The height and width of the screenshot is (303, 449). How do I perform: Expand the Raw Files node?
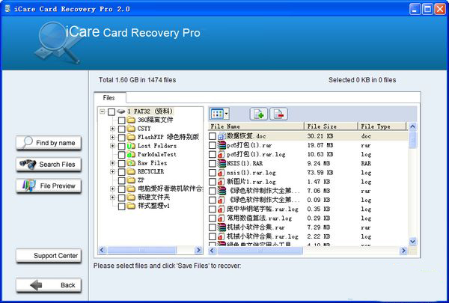(112, 163)
